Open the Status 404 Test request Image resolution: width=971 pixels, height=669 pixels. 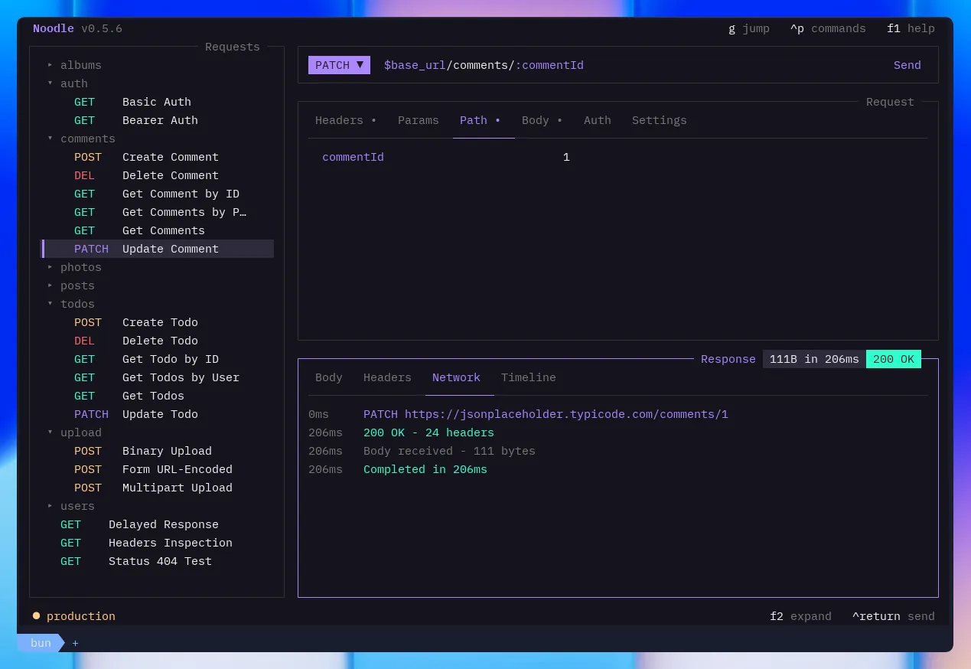coord(157,561)
